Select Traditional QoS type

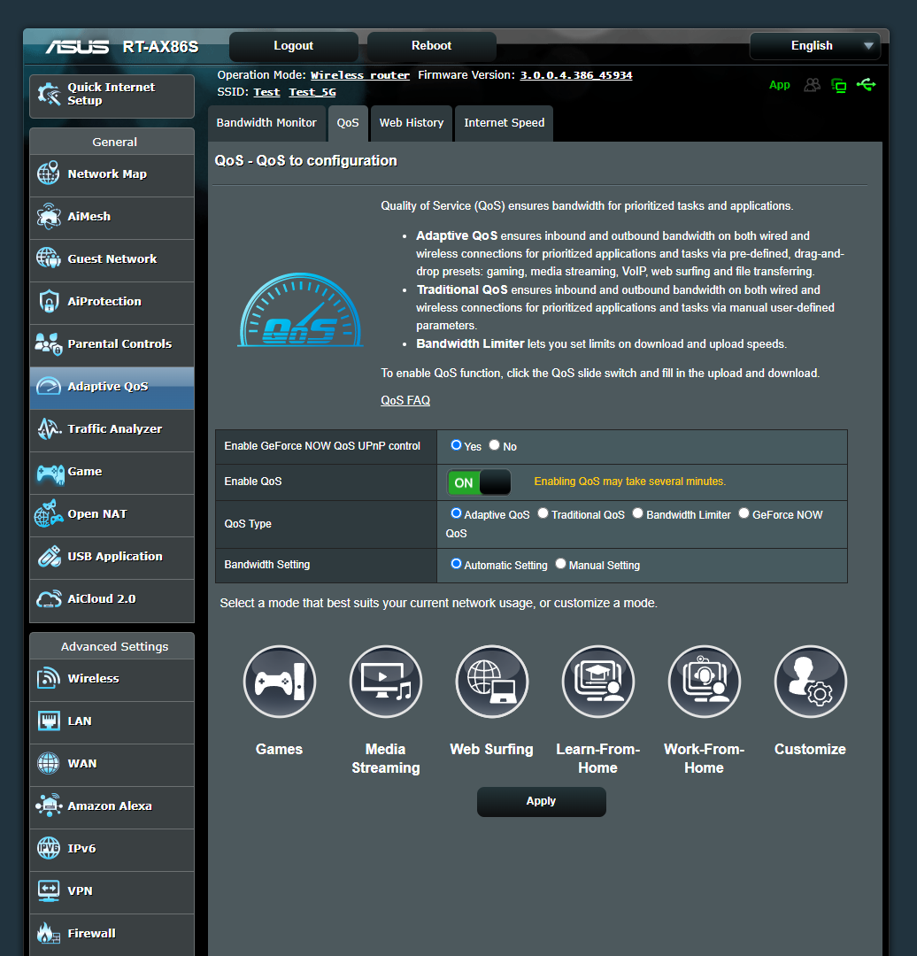(x=542, y=513)
